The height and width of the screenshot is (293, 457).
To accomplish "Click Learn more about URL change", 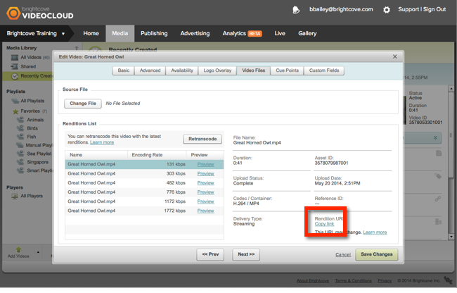I will [375, 232].
